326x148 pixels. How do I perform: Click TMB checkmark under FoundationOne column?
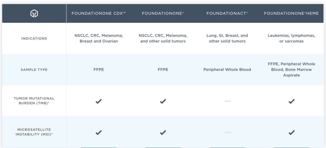coord(163,101)
